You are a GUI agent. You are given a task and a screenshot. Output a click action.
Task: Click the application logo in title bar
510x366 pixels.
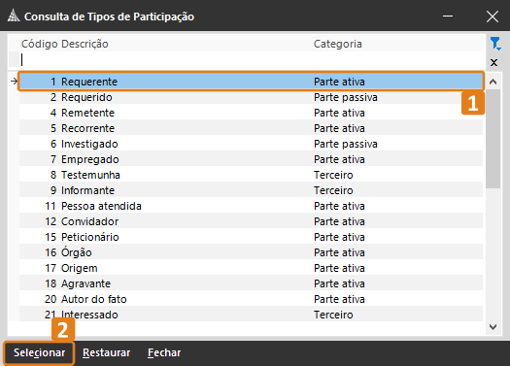pyautogui.click(x=14, y=16)
